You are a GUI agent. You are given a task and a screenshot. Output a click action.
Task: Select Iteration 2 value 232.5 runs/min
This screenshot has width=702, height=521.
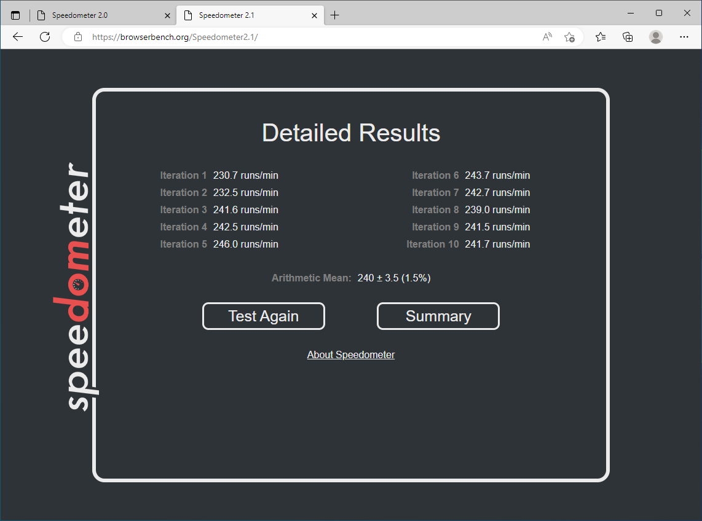[245, 192]
